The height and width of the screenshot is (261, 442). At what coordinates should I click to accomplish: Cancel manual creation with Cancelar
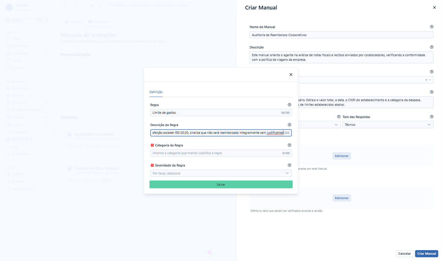pyautogui.click(x=404, y=254)
